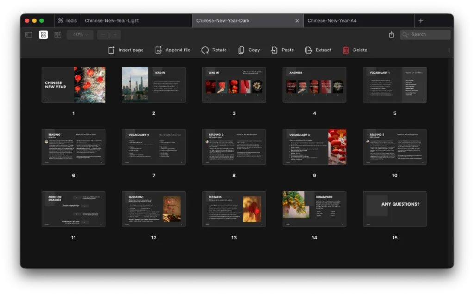Close the Chinese-New-Year-Dark tab
474x295 pixels.
click(x=297, y=21)
